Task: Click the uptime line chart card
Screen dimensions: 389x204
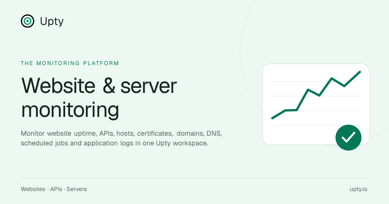Action: pos(316,104)
